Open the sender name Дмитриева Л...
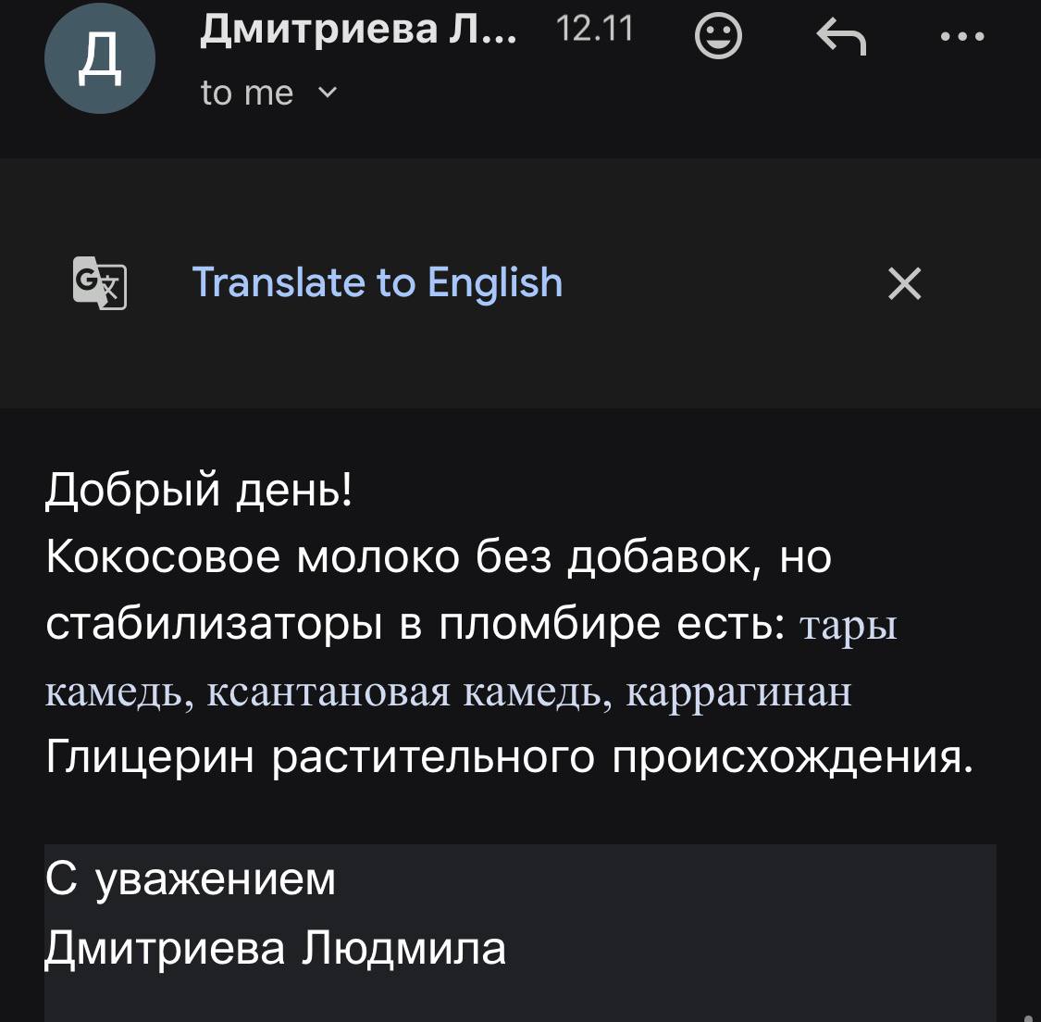Image resolution: width=1041 pixels, height=1022 pixels. point(359,31)
